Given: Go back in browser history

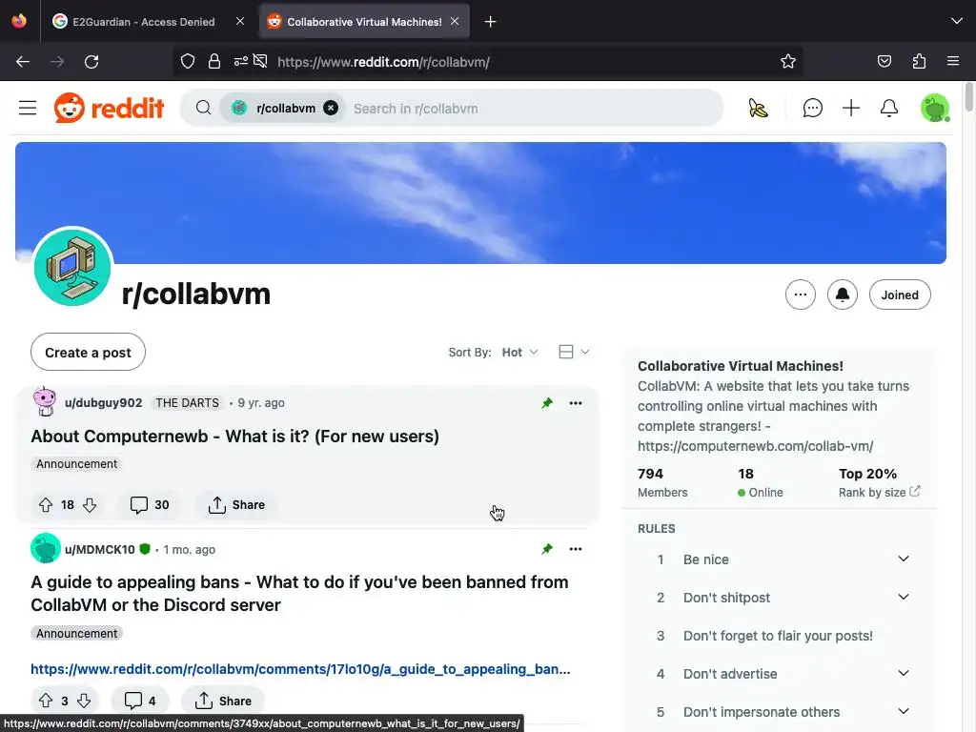Looking at the screenshot, I should tap(23, 62).
